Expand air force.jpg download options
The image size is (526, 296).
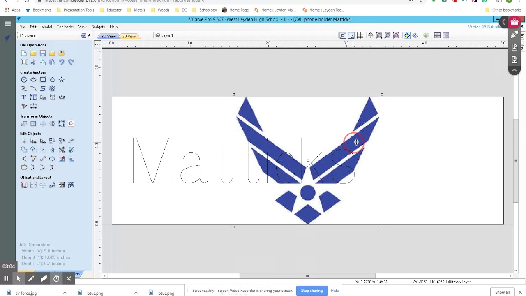coord(65,293)
